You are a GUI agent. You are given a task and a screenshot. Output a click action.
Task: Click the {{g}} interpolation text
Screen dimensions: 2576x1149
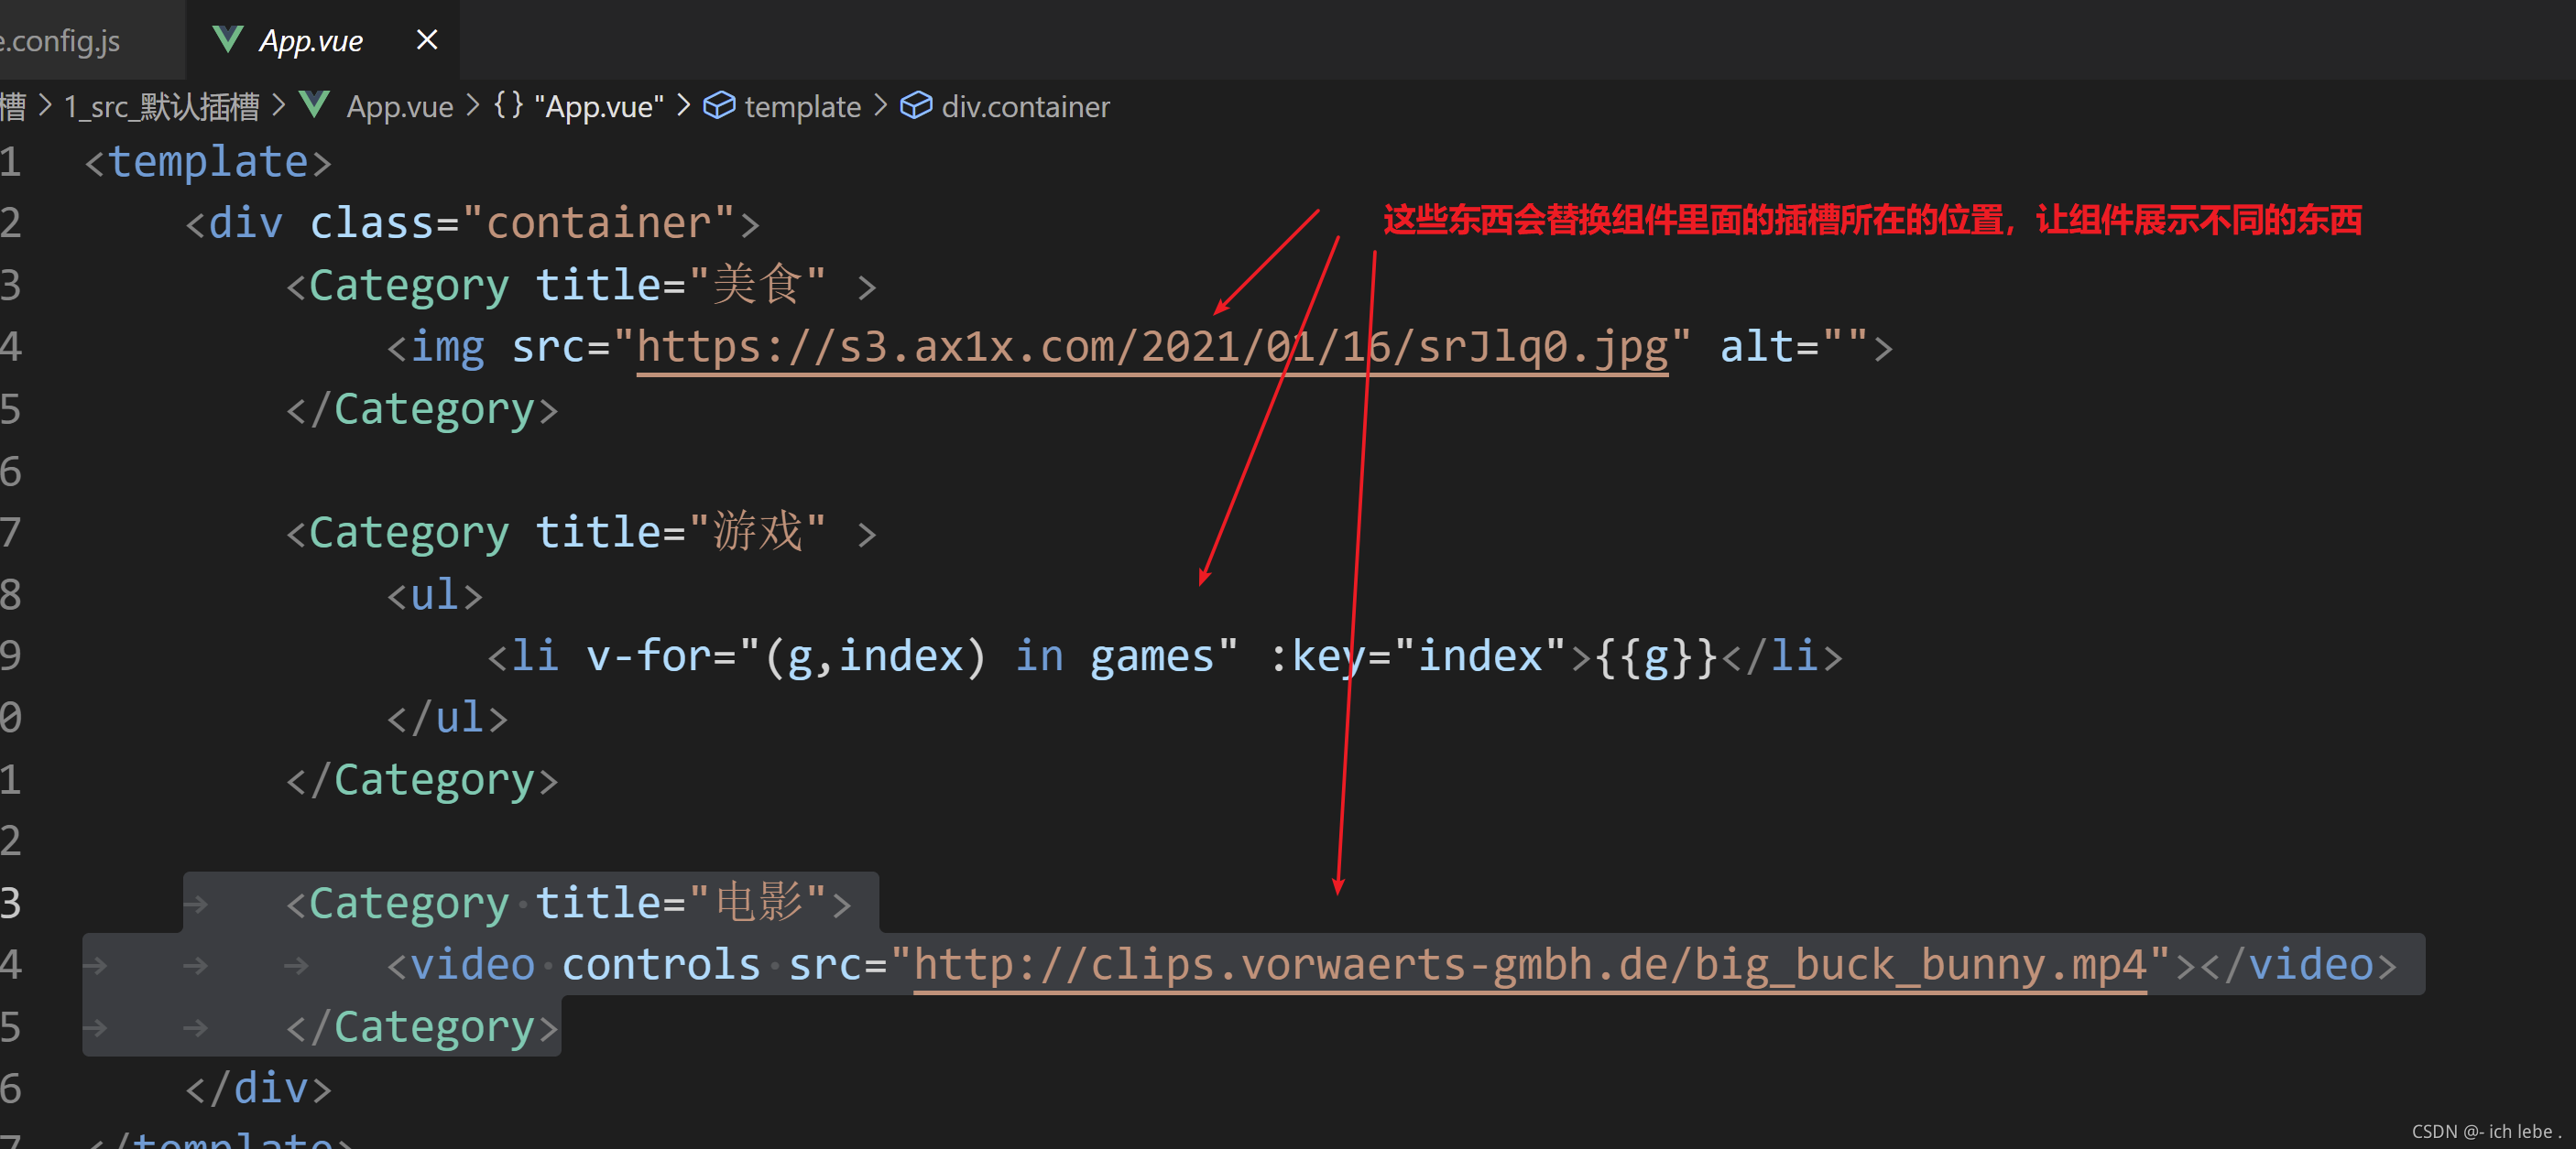tap(1656, 656)
